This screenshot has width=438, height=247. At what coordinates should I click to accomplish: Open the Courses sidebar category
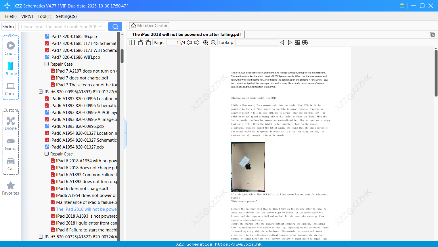point(11,48)
